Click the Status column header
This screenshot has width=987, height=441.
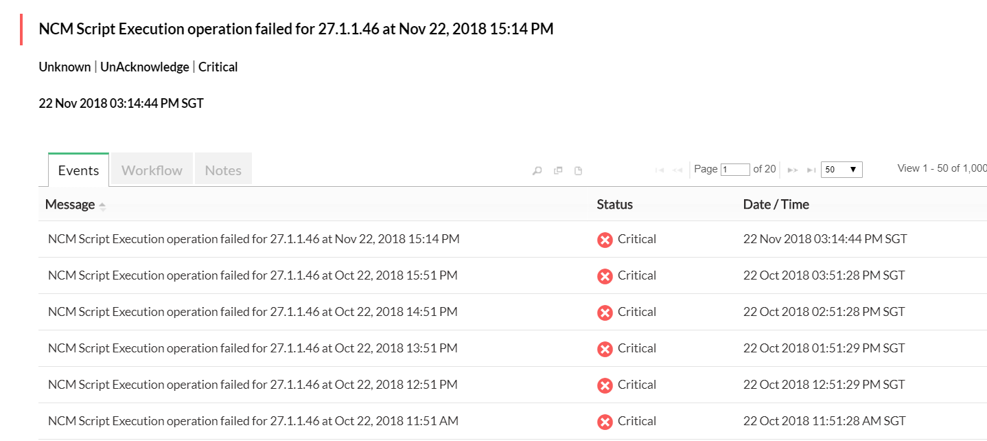614,204
